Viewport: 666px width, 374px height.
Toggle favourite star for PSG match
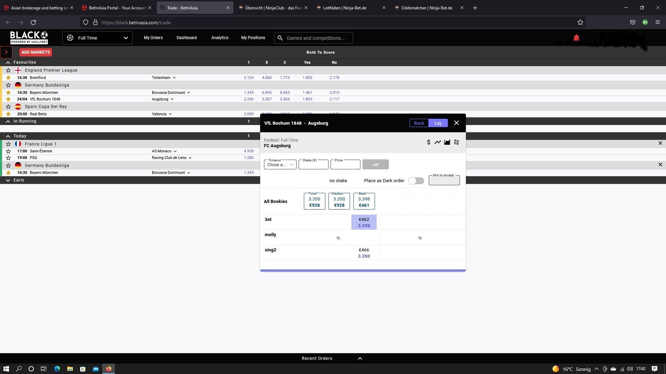[8, 158]
